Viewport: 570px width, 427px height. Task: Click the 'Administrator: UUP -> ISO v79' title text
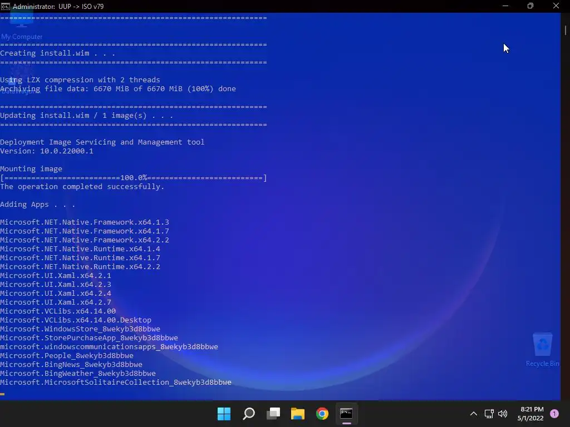coord(58,7)
